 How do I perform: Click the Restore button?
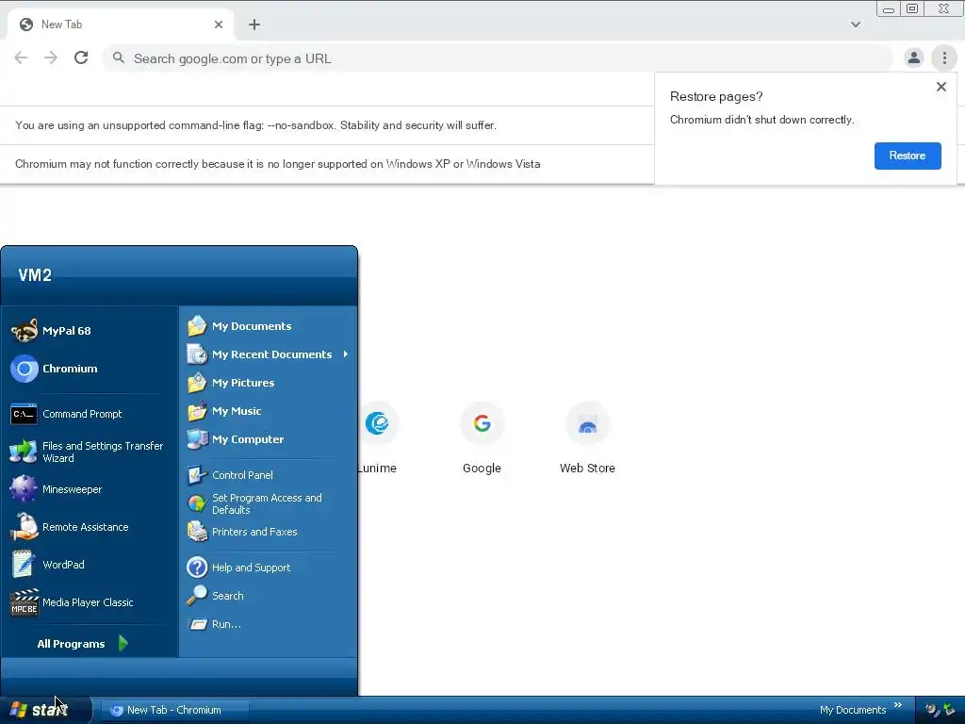(x=908, y=156)
